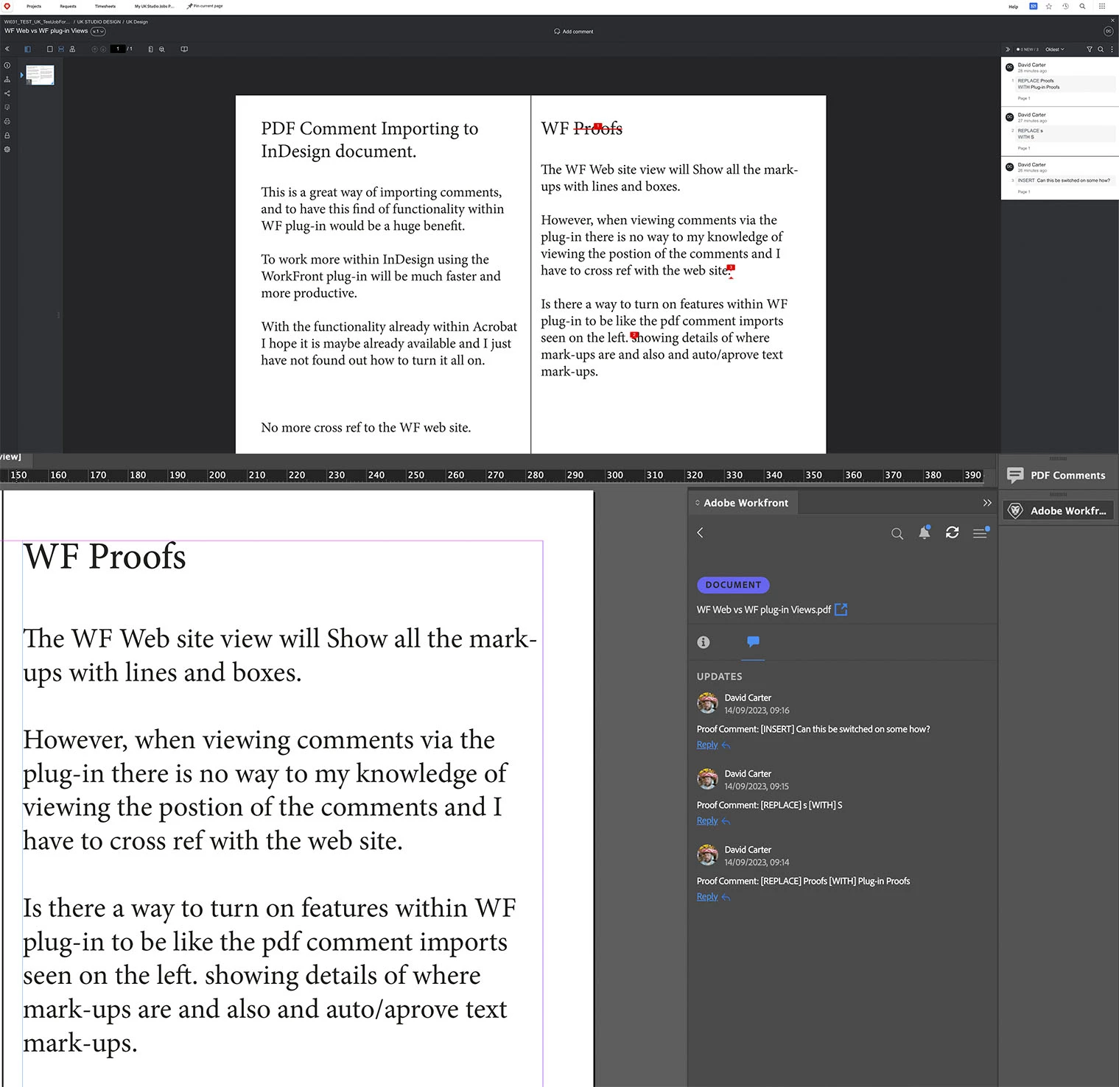
Task: Click the search icon in Workfront panel
Action: tap(897, 533)
